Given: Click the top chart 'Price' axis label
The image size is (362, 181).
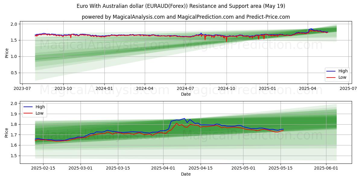Looking at the screenshot, I should pos(7,52).
